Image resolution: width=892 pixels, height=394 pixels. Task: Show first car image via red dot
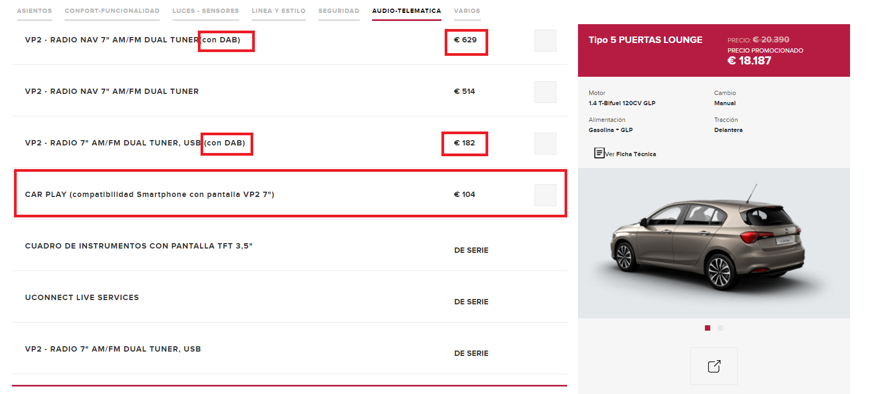click(708, 328)
